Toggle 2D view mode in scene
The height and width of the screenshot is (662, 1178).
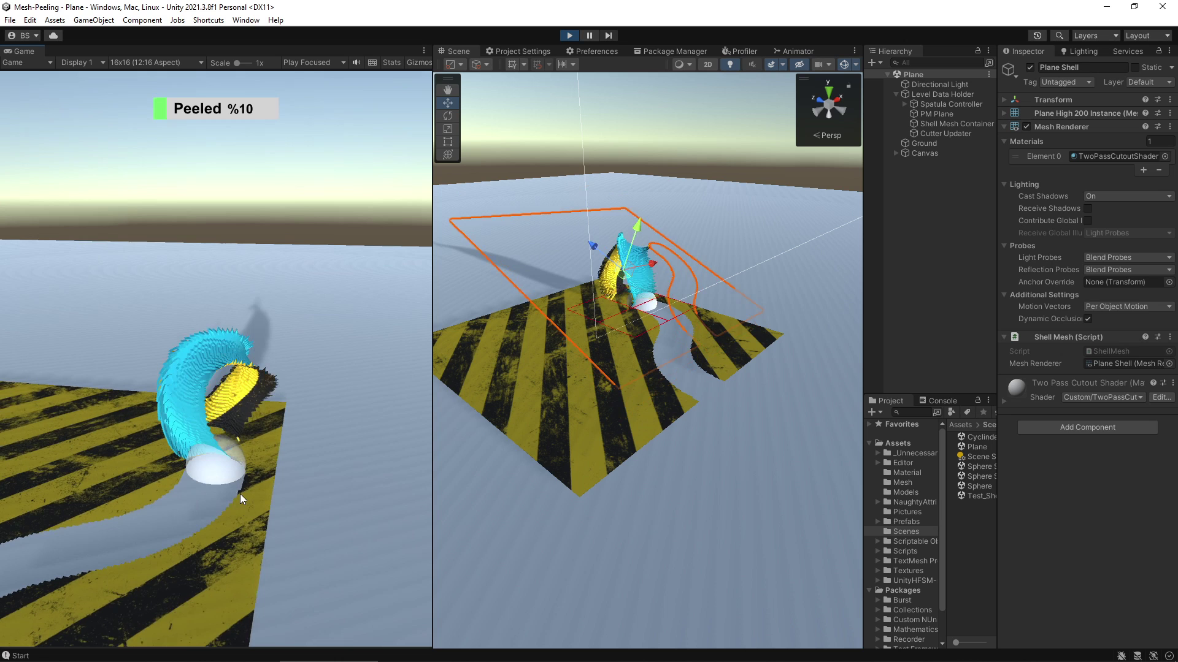[707, 64]
